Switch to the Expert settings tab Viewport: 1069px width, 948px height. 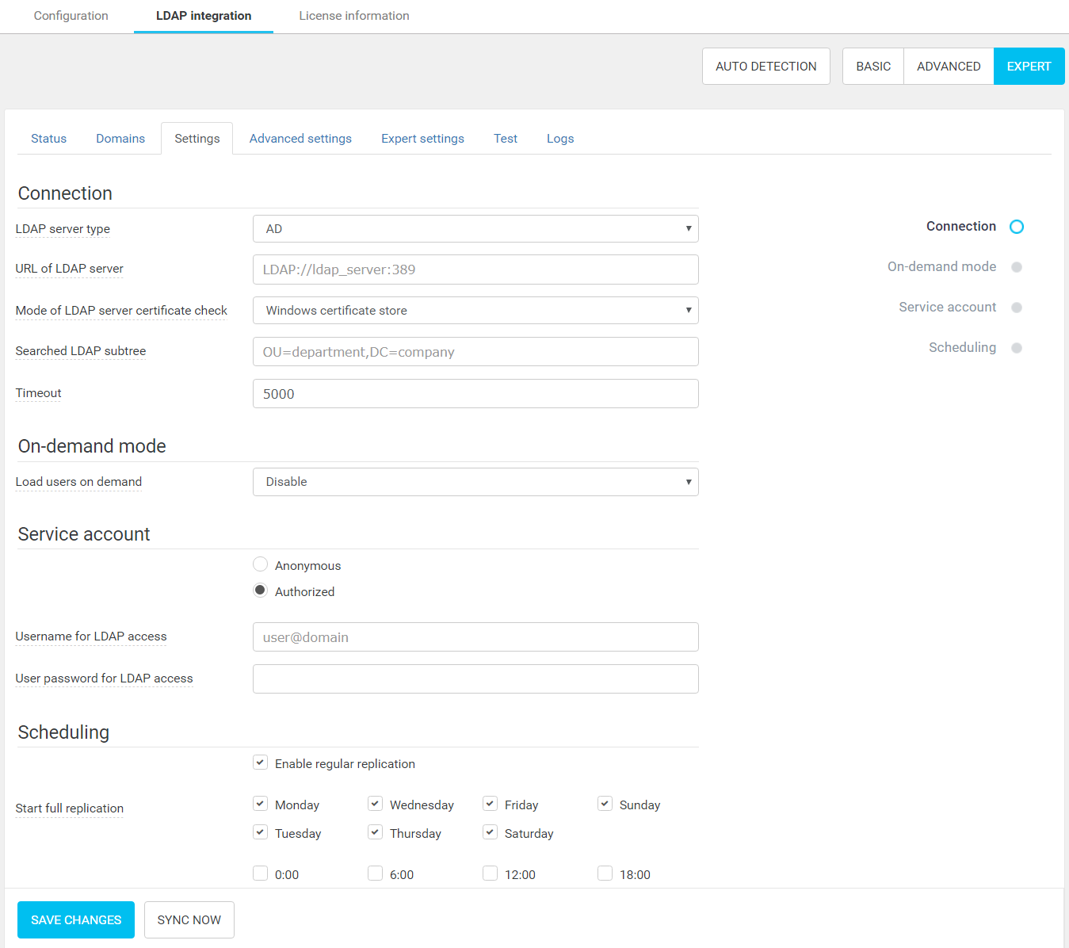pos(422,139)
